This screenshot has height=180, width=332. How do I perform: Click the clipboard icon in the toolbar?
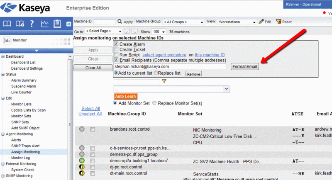click(57, 24)
